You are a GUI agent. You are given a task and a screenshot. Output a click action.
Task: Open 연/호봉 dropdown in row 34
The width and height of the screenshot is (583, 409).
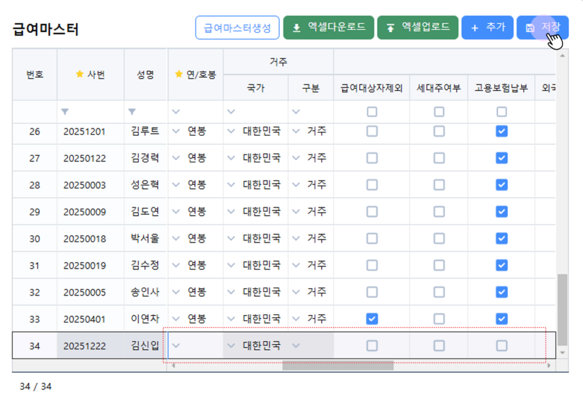pos(176,345)
